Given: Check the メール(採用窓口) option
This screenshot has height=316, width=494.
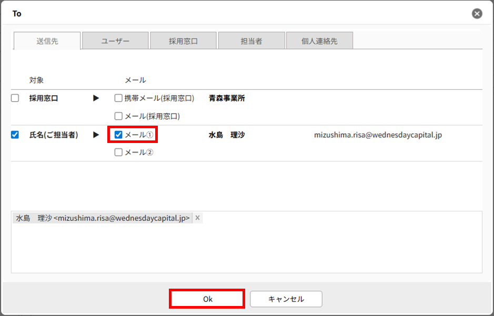Looking at the screenshot, I should pos(118,116).
